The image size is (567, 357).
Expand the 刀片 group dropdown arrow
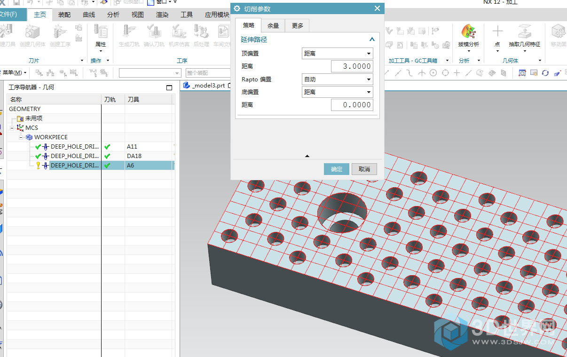(x=82, y=61)
